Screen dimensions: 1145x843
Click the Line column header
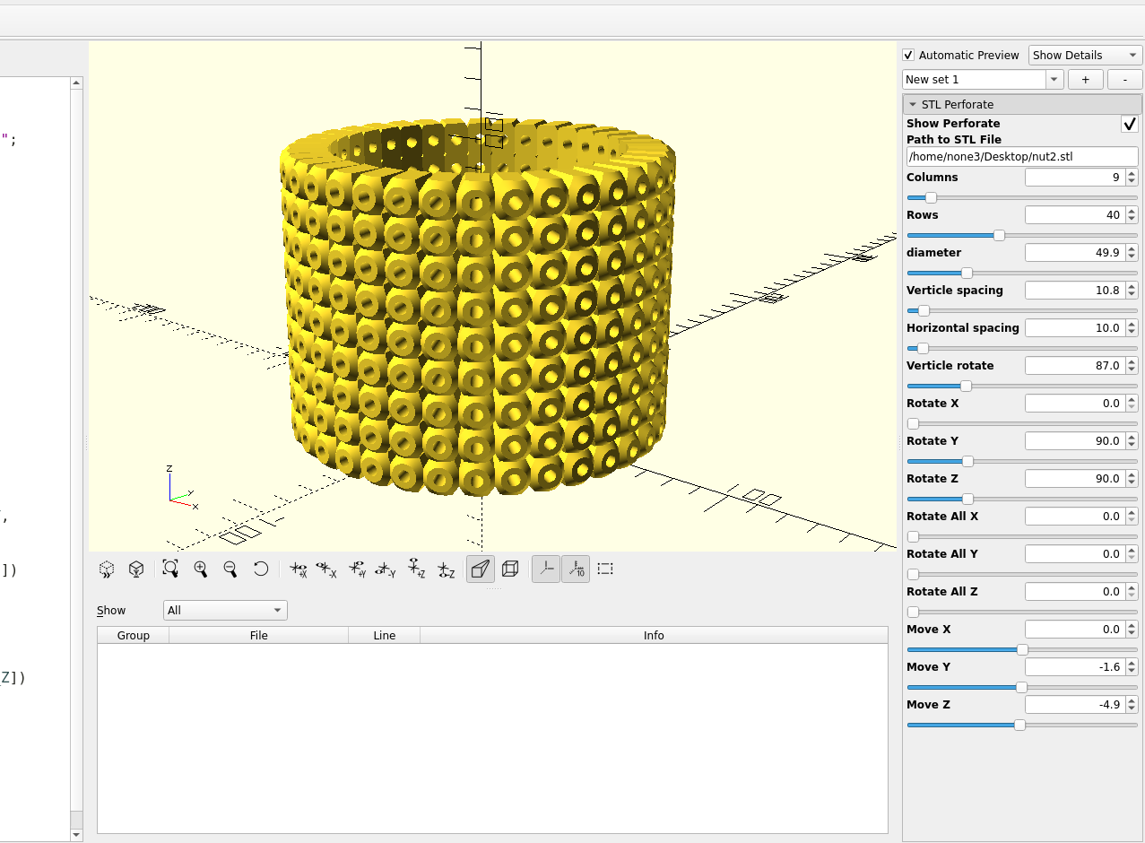(384, 635)
